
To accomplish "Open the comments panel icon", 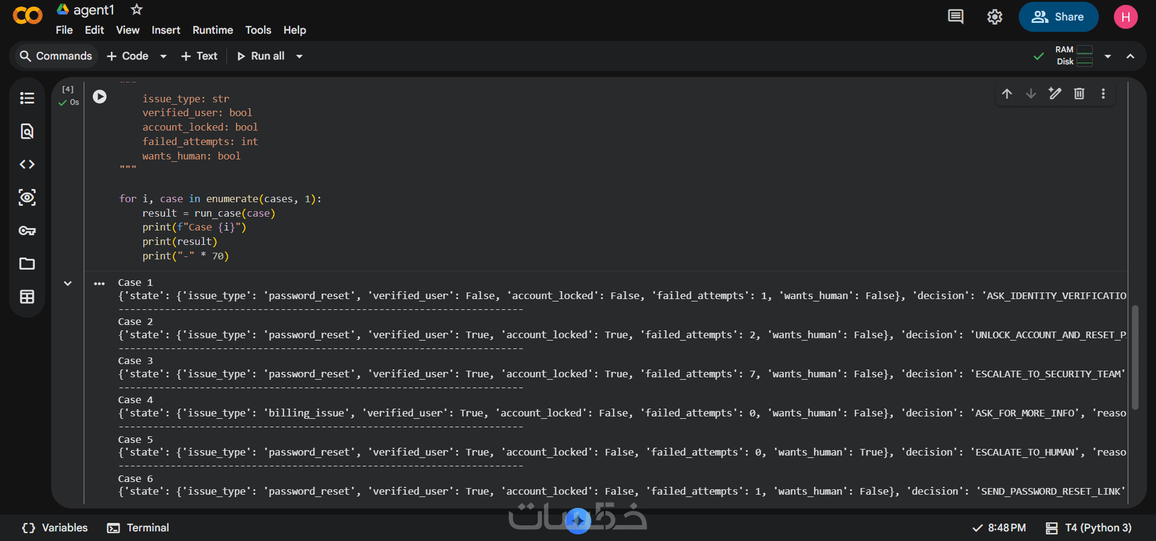I will (x=956, y=17).
